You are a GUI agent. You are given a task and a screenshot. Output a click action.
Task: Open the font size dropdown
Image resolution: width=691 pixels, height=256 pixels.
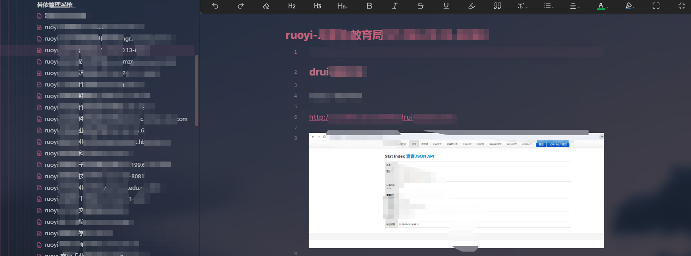[x=523, y=6]
